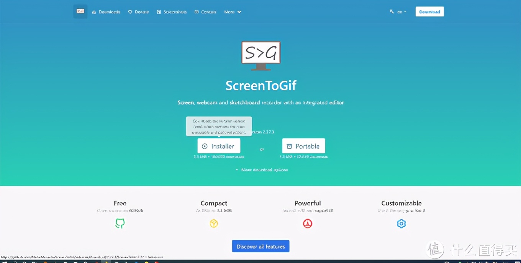Click the Customizable feature heading
This screenshot has width=521, height=263.
tap(401, 203)
